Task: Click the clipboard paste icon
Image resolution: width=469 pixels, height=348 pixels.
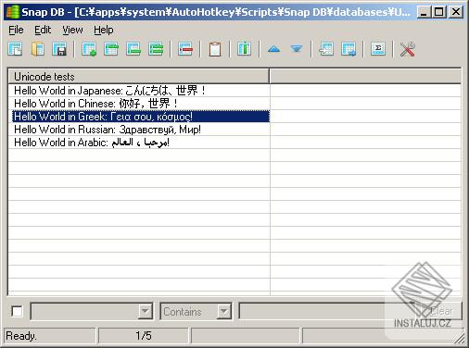Action: point(215,49)
